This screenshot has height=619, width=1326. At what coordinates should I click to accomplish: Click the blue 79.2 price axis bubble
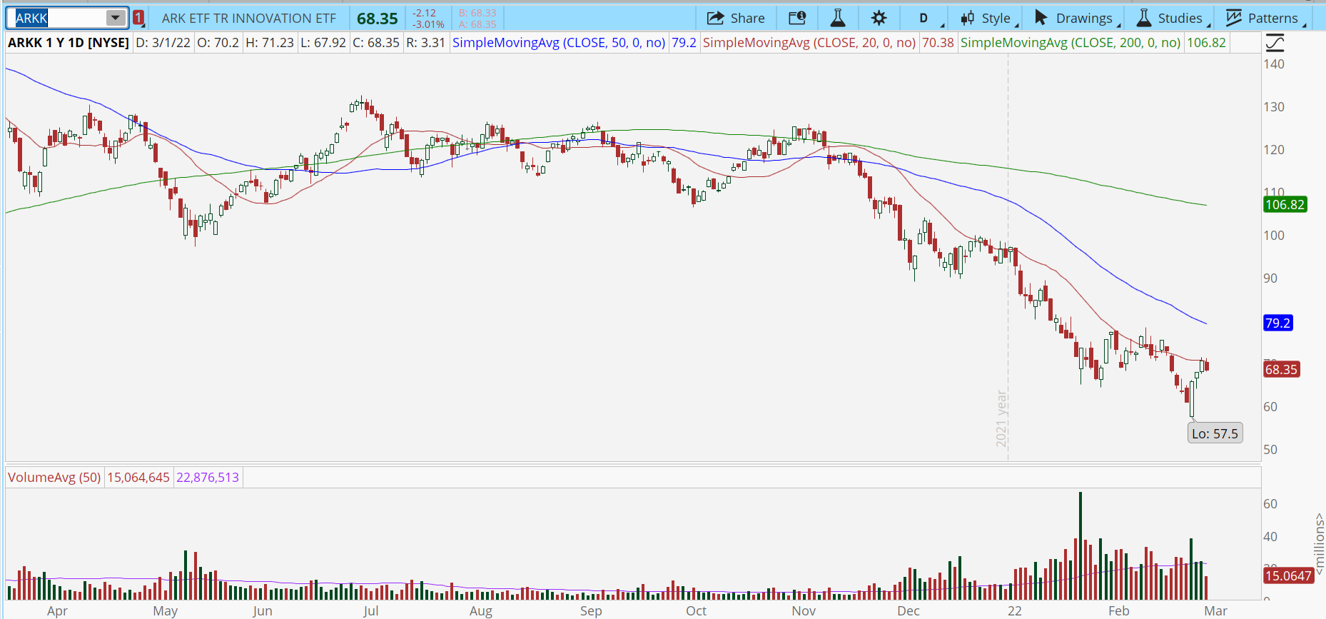pos(1277,323)
